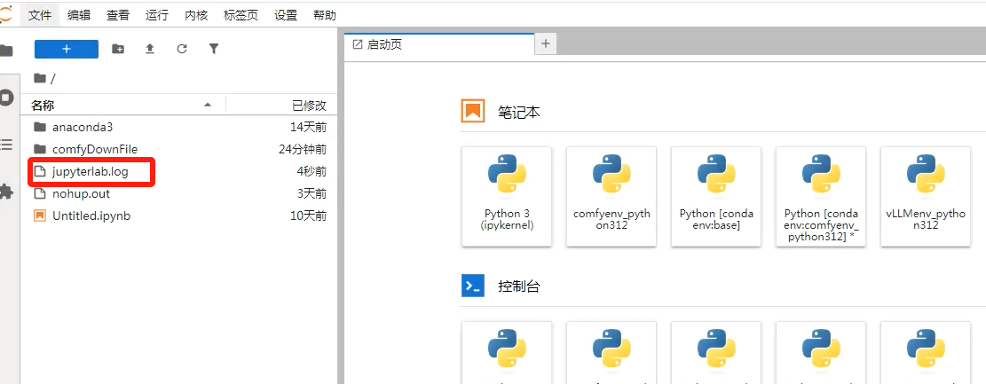
Task: Switch to the 启动页 tab
Action: pyautogui.click(x=439, y=44)
